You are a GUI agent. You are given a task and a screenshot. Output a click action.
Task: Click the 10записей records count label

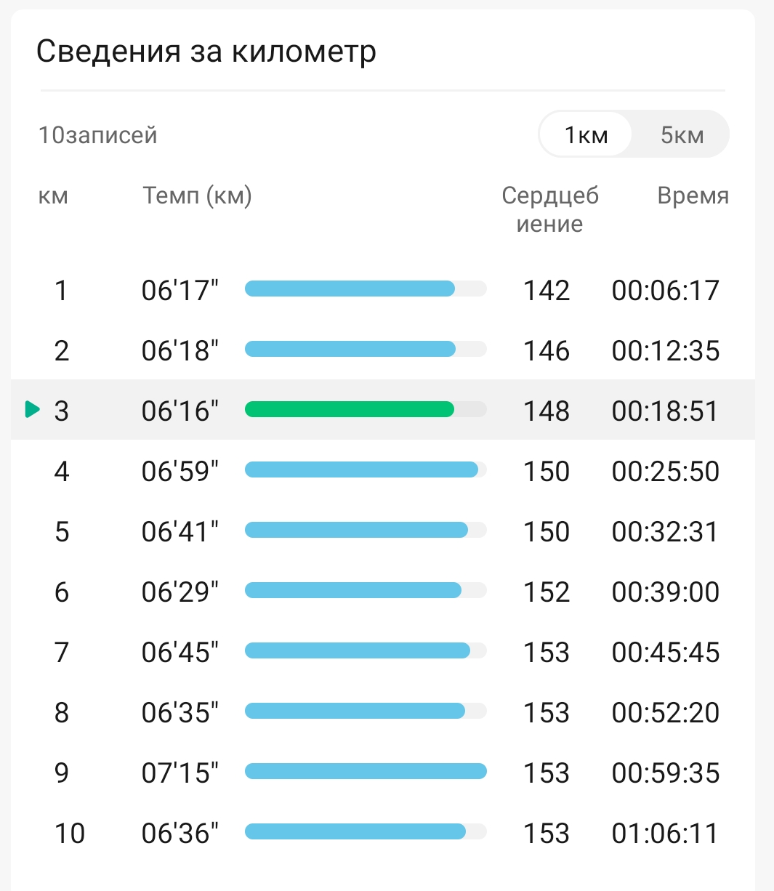98,135
